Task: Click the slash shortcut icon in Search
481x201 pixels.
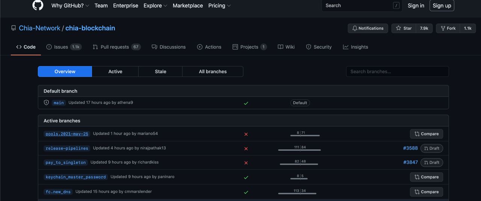Action: click(x=396, y=6)
